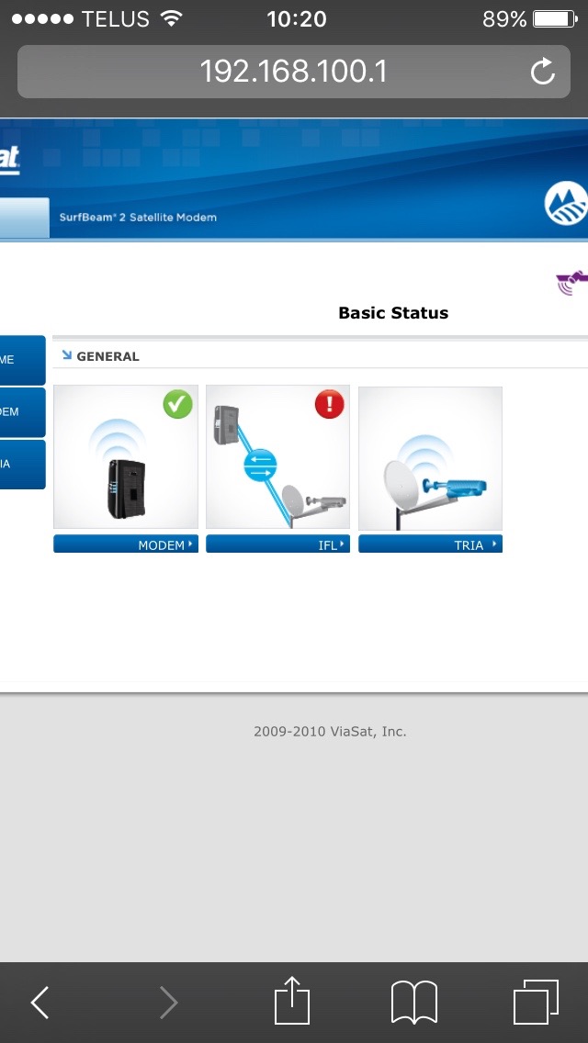The width and height of the screenshot is (588, 1043).
Task: Tap the 192.168.100.1 address bar
Action: [x=294, y=72]
